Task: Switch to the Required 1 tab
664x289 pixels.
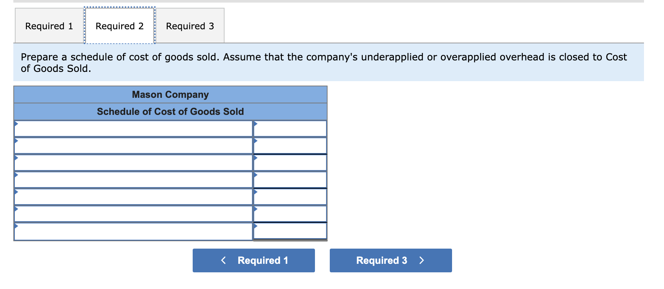Action: (x=49, y=26)
